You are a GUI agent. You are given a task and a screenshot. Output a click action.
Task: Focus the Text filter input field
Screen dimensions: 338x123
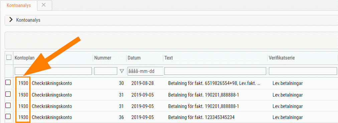215,71
